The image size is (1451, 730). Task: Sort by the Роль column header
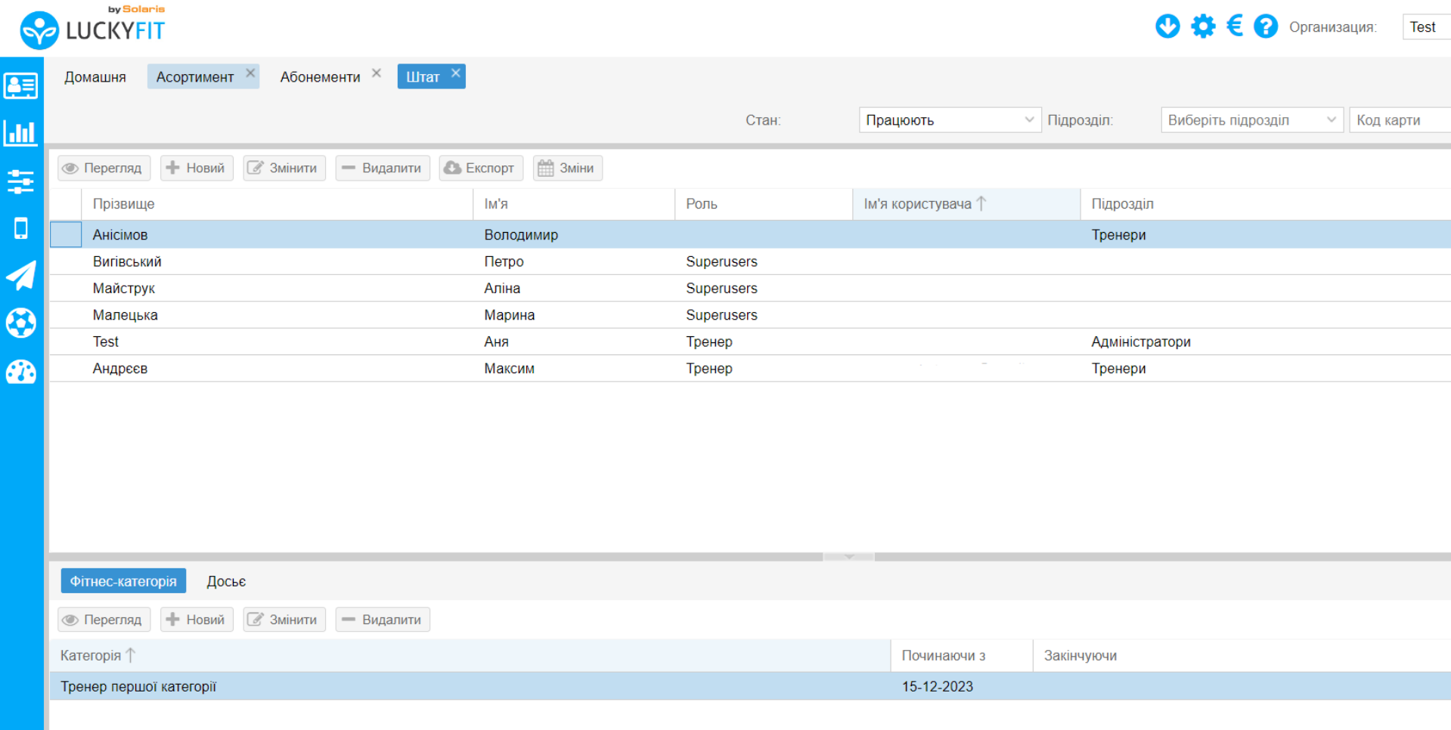pyautogui.click(x=764, y=204)
